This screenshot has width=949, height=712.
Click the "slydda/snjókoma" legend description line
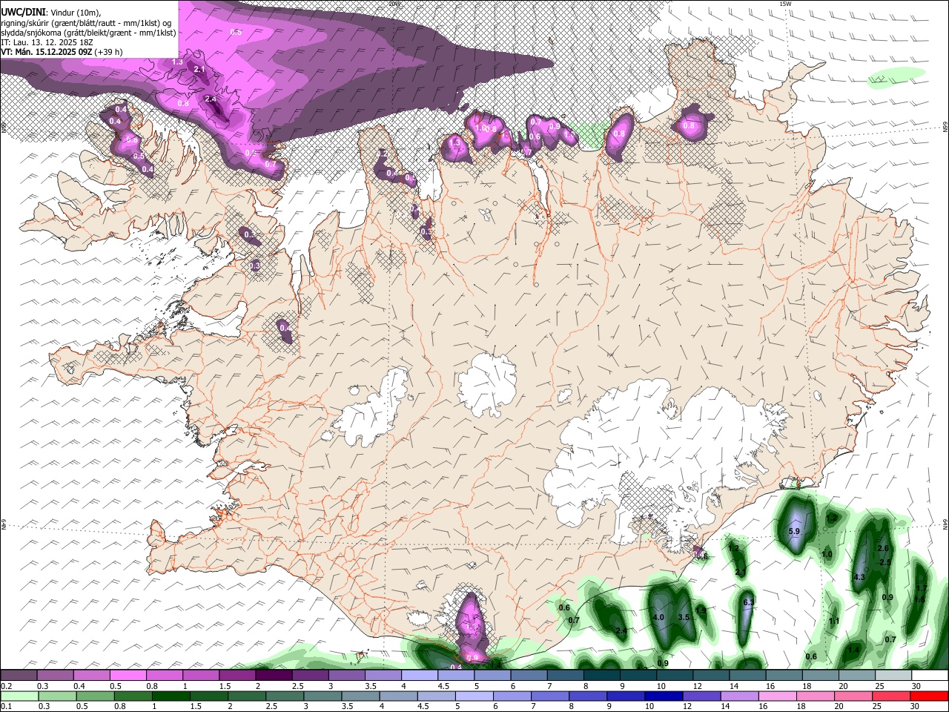tap(88, 33)
